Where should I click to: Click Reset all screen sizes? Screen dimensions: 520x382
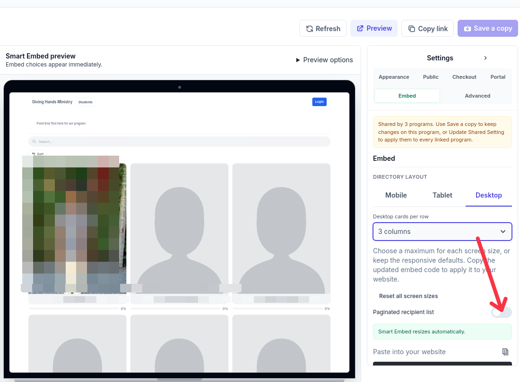(408, 296)
